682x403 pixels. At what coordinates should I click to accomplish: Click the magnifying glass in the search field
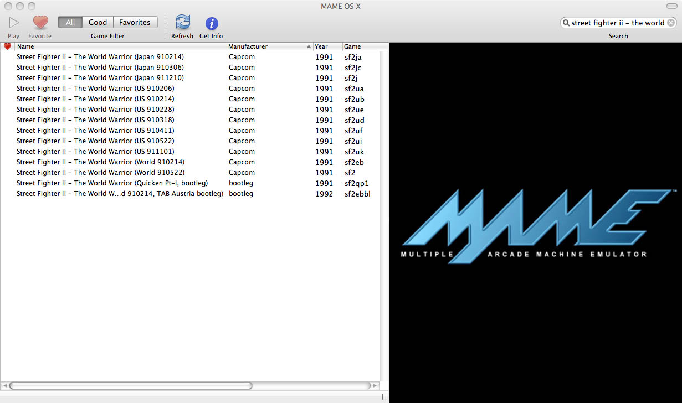coord(566,23)
